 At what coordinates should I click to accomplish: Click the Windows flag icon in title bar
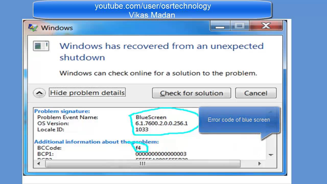(33, 28)
